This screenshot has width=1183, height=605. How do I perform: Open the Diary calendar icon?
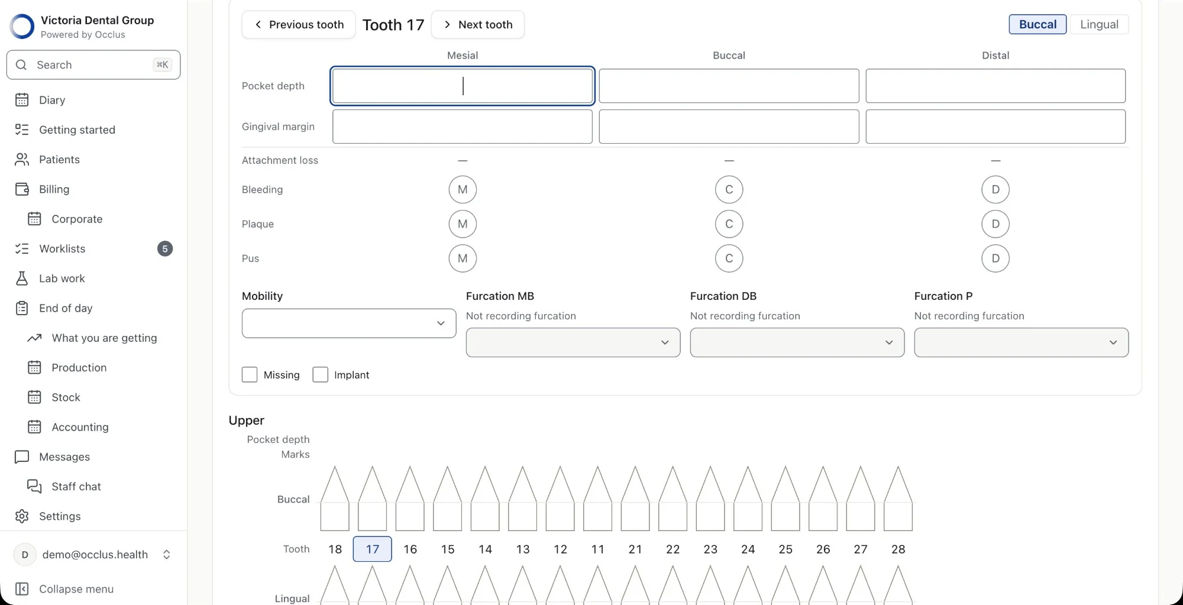[x=22, y=100]
